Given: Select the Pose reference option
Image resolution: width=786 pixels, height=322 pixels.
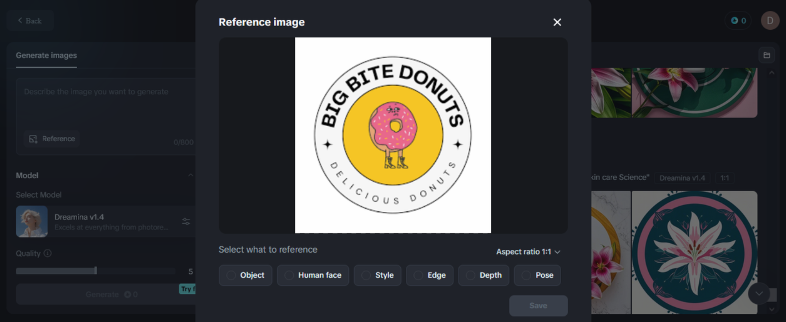Looking at the screenshot, I should coord(537,275).
